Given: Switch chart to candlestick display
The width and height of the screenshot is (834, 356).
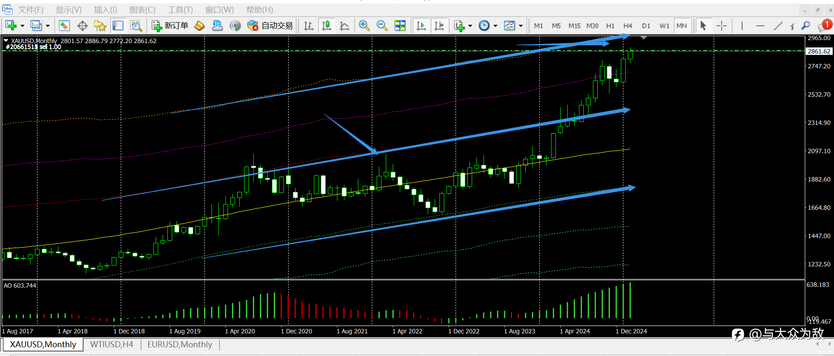Looking at the screenshot, I should [327, 26].
